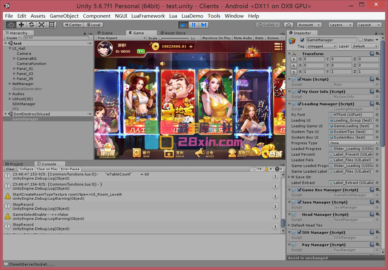Switch to the Asset Store tab

point(173,33)
